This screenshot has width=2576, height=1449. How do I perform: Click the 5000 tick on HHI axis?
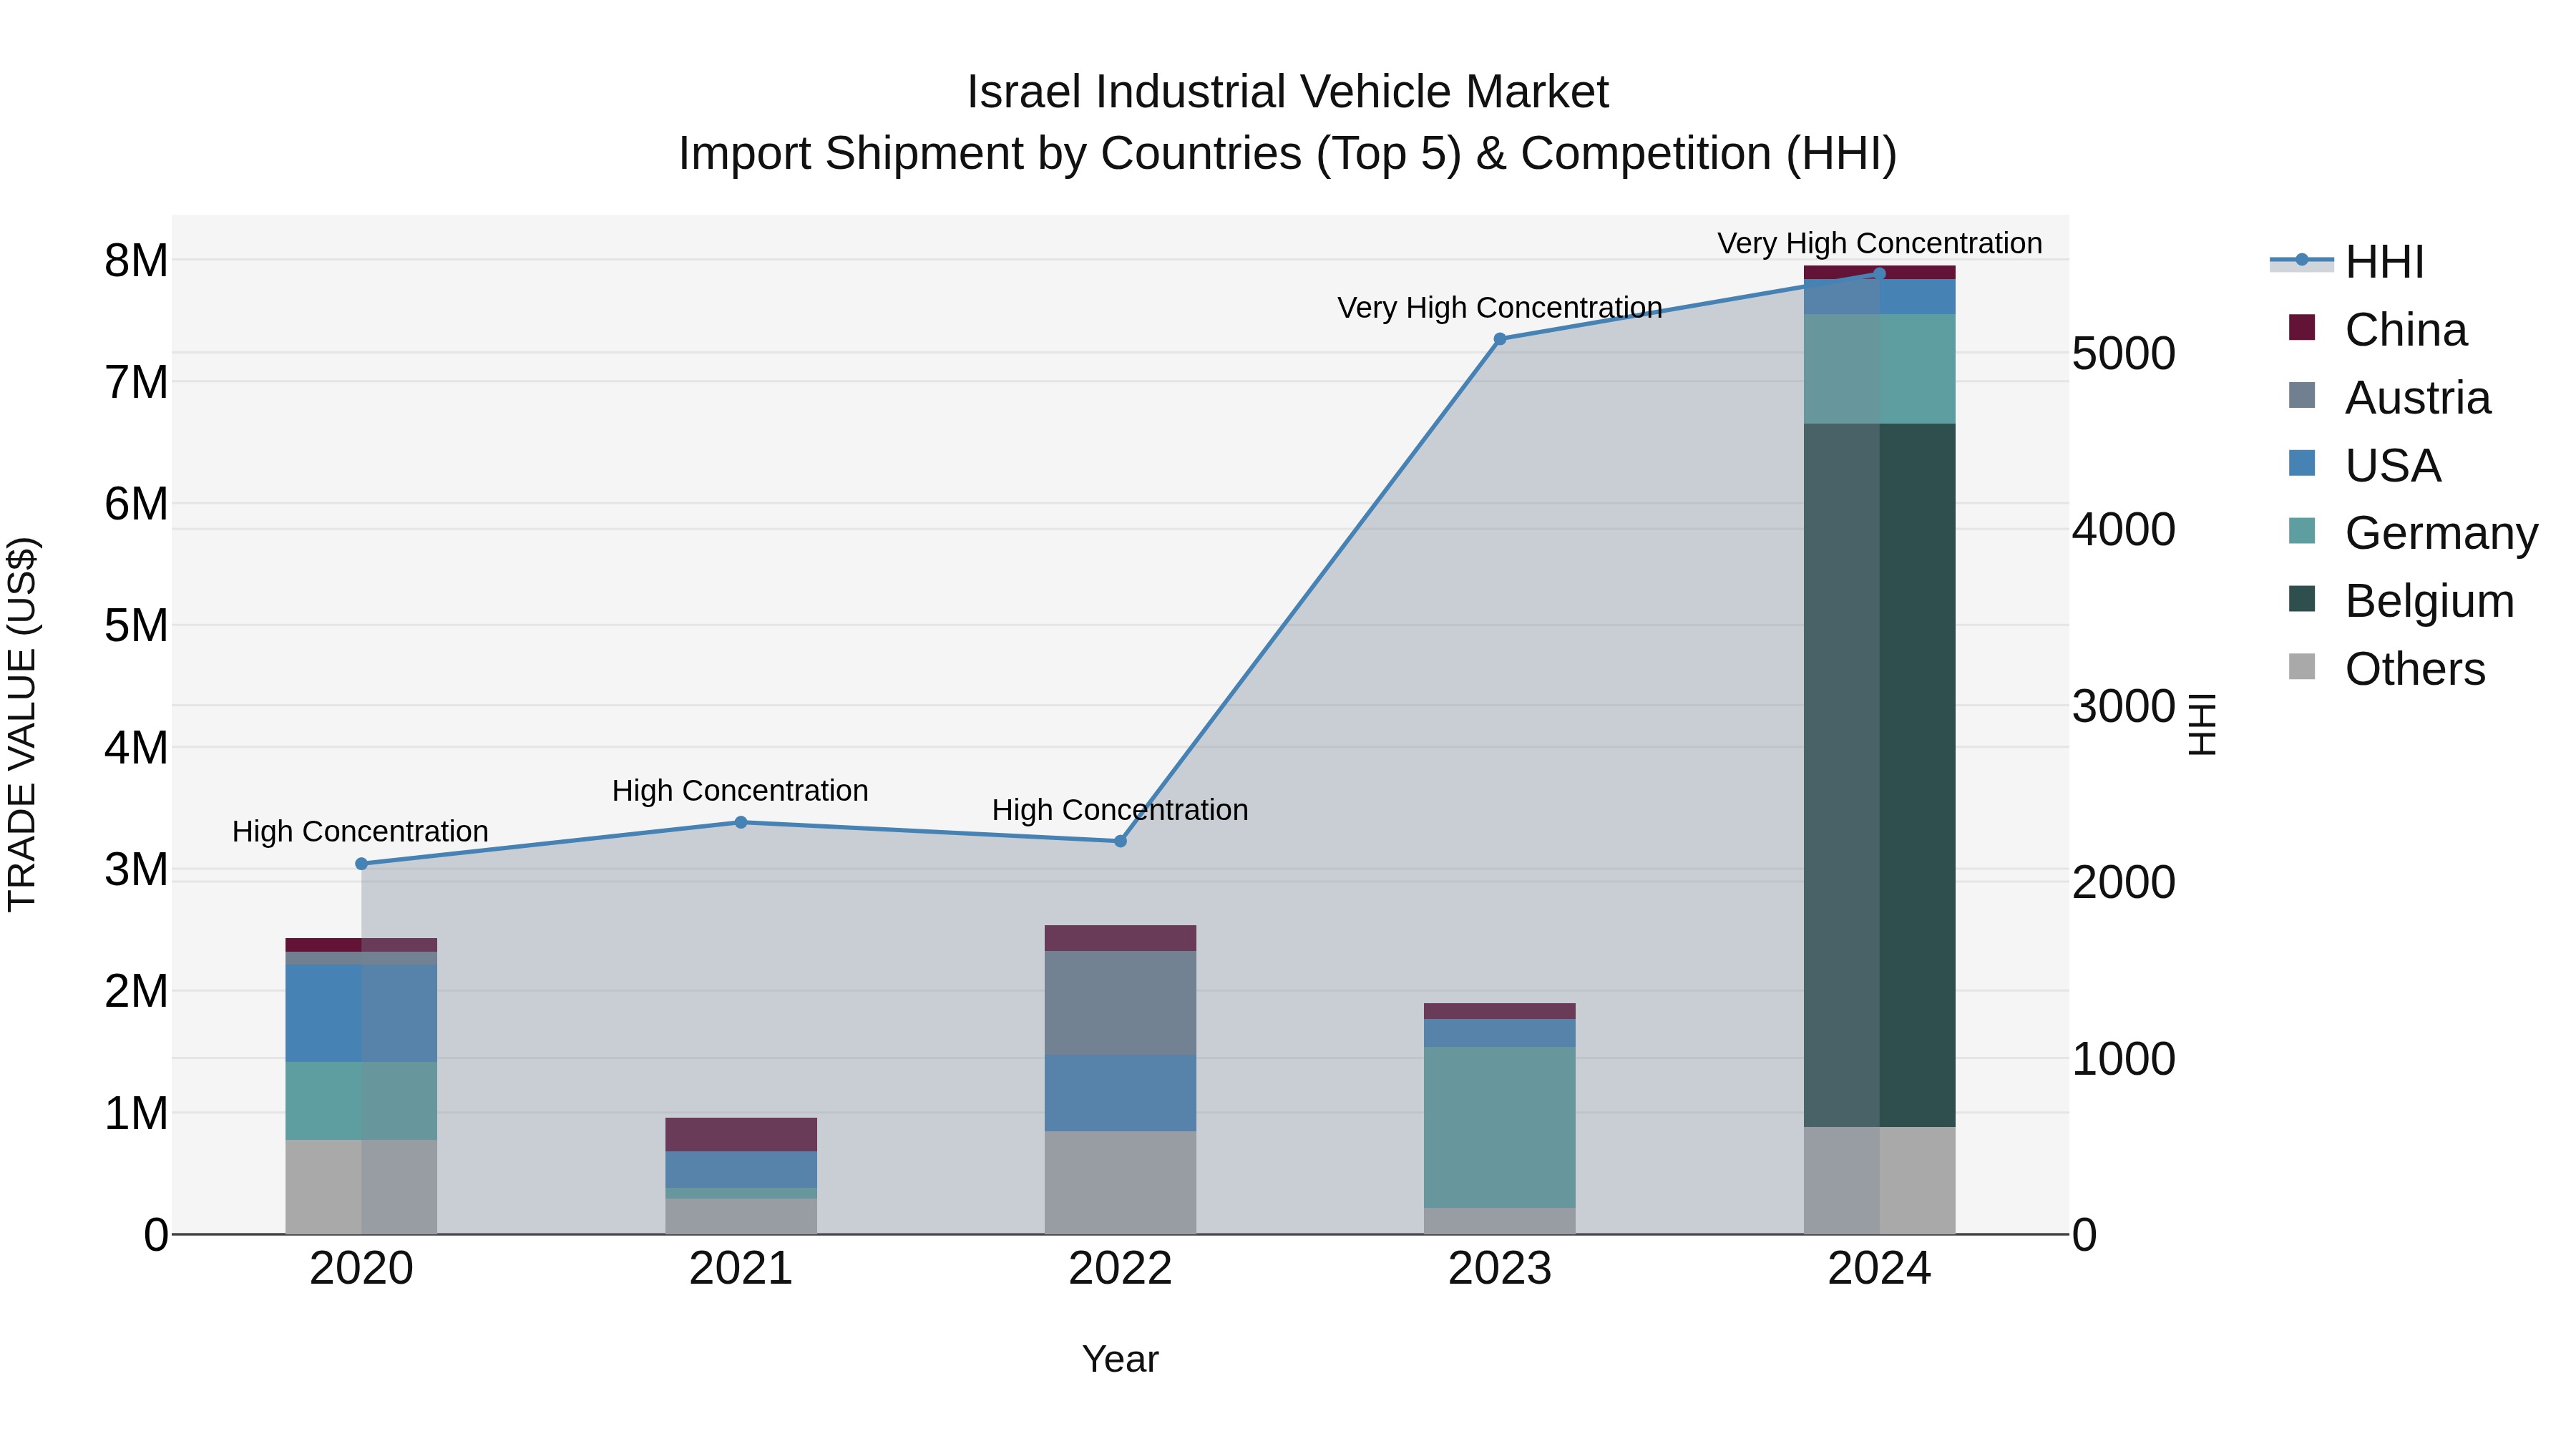point(2123,354)
